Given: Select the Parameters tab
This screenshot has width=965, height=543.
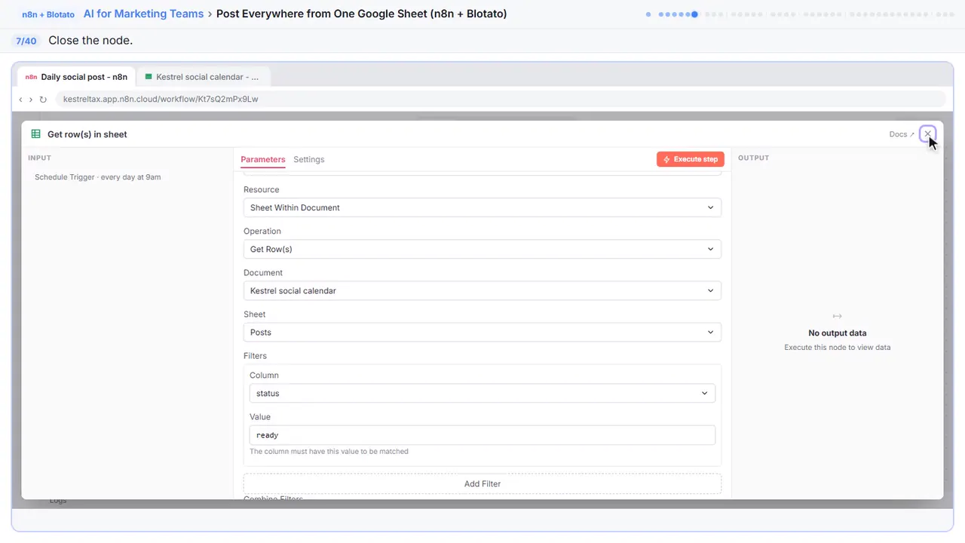Looking at the screenshot, I should (263, 159).
